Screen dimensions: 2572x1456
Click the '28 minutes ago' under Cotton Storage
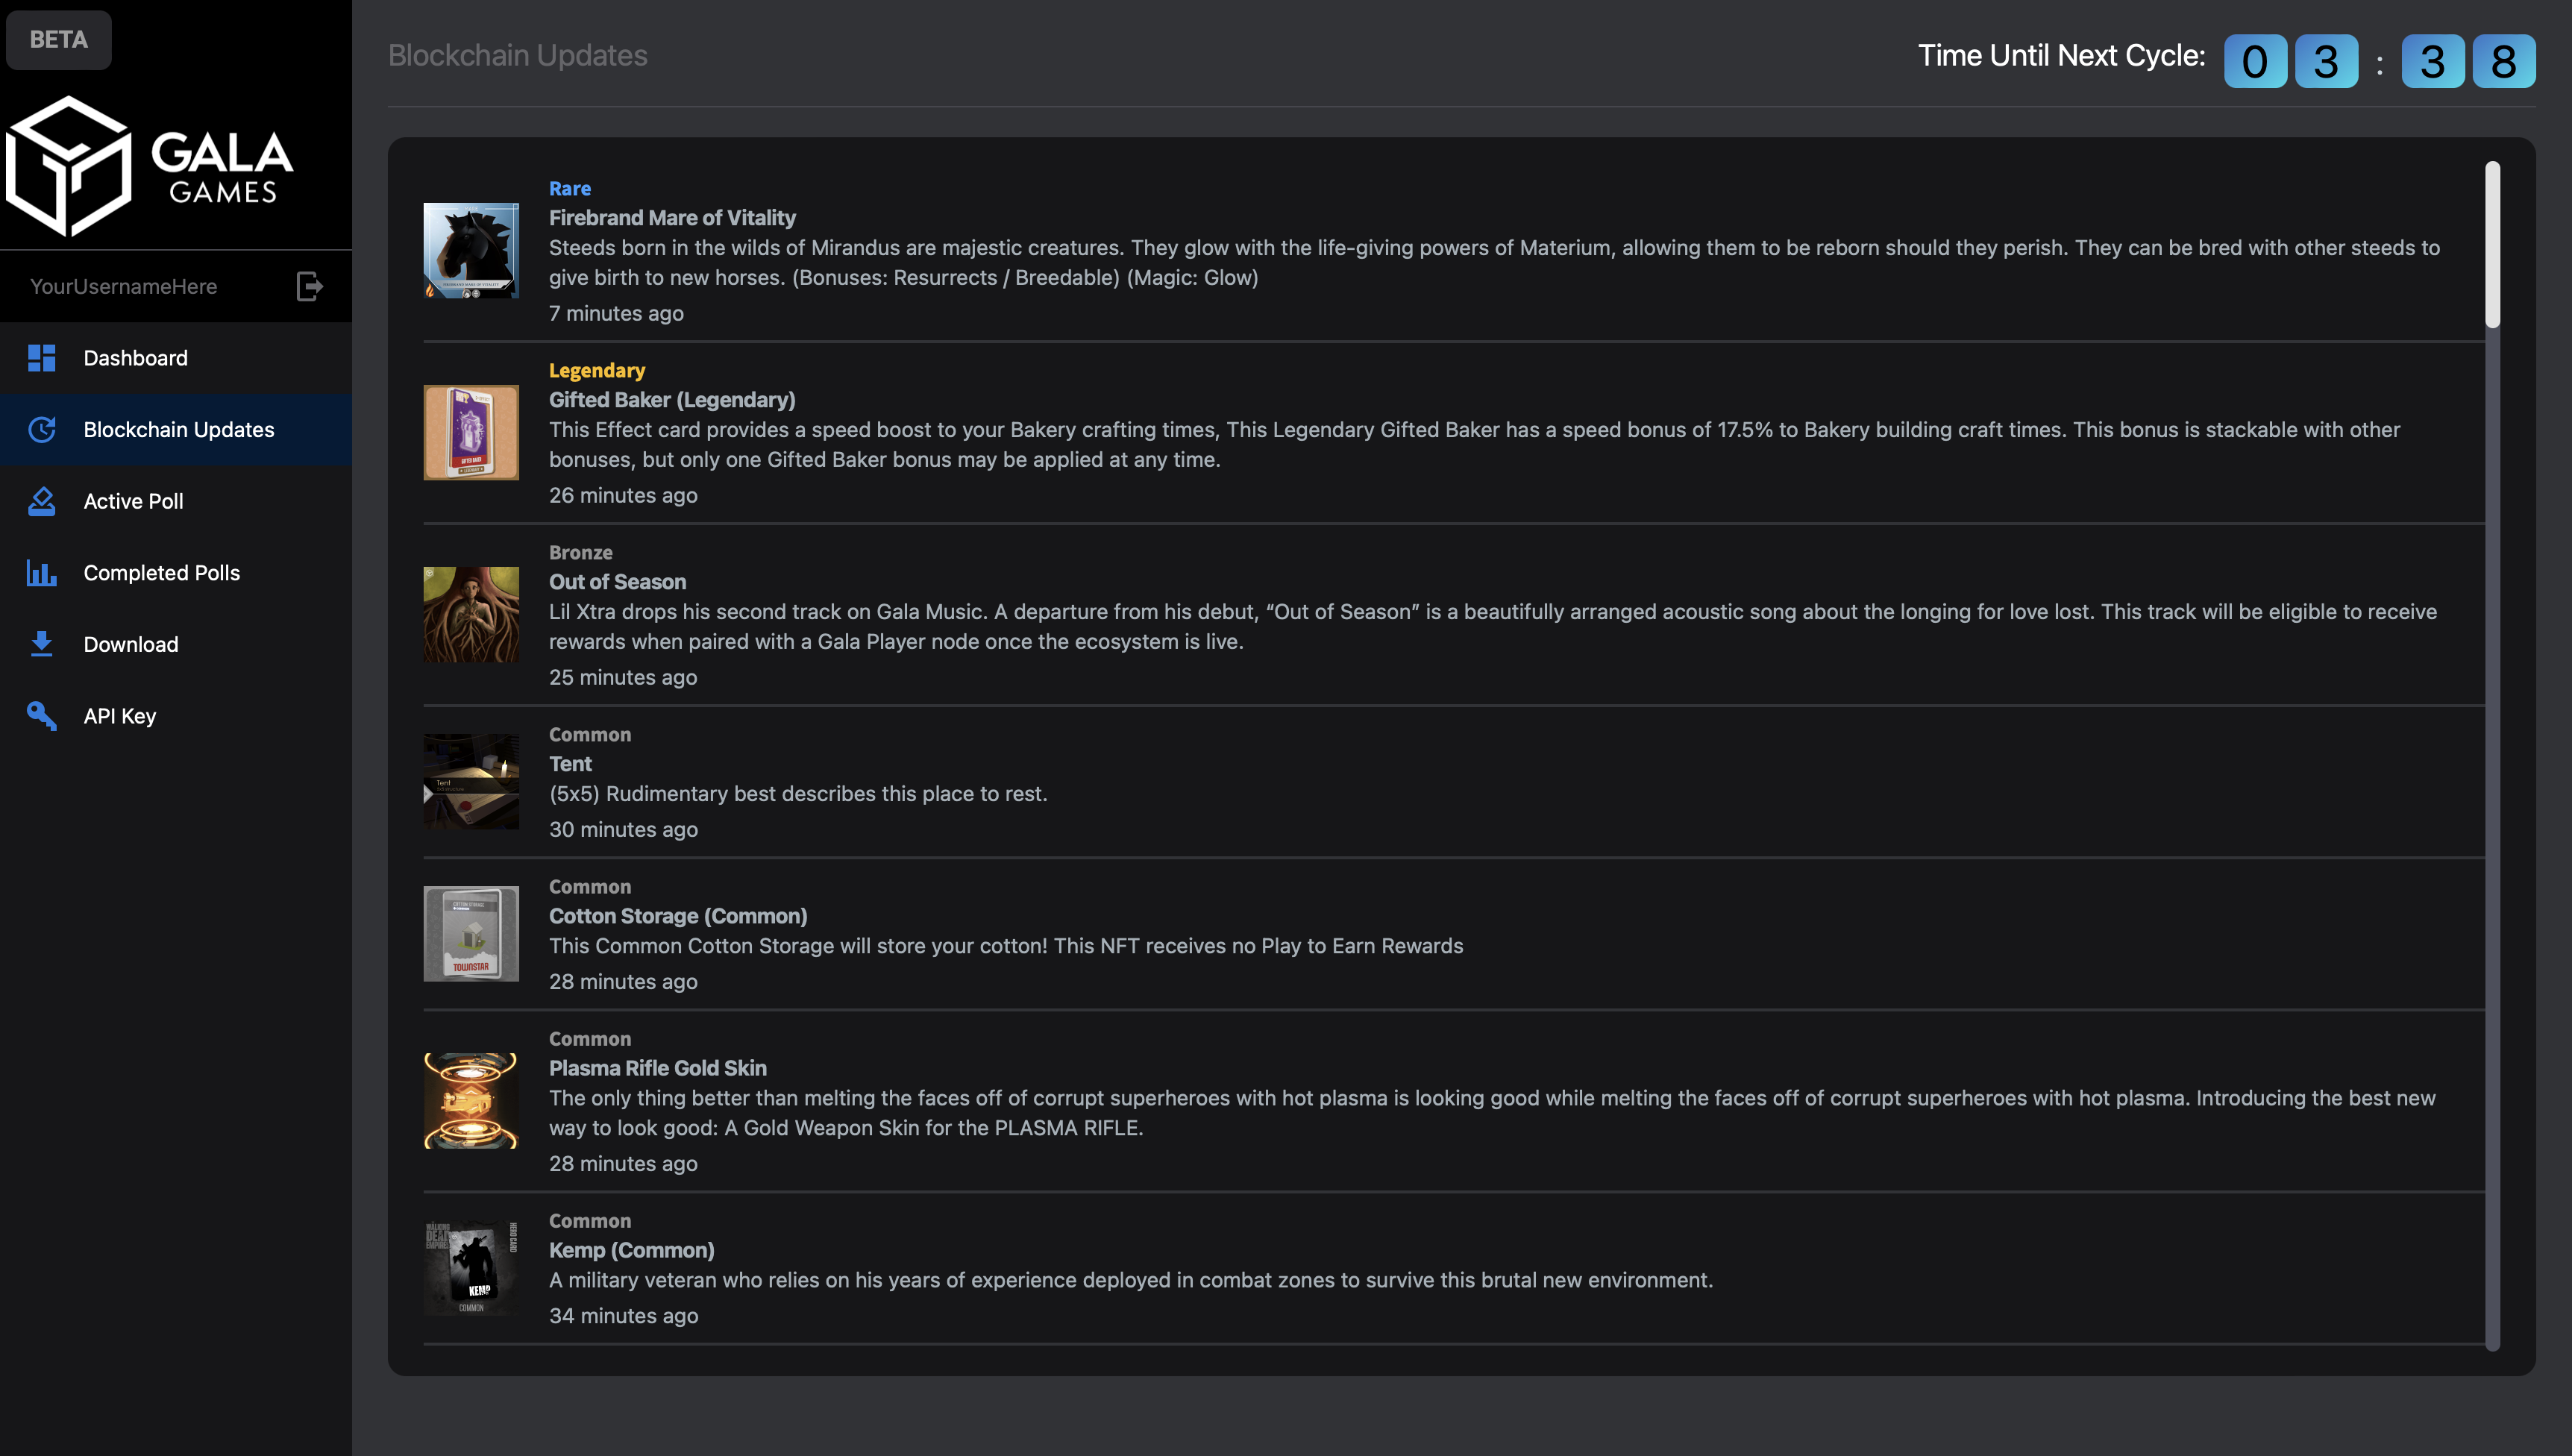click(623, 982)
